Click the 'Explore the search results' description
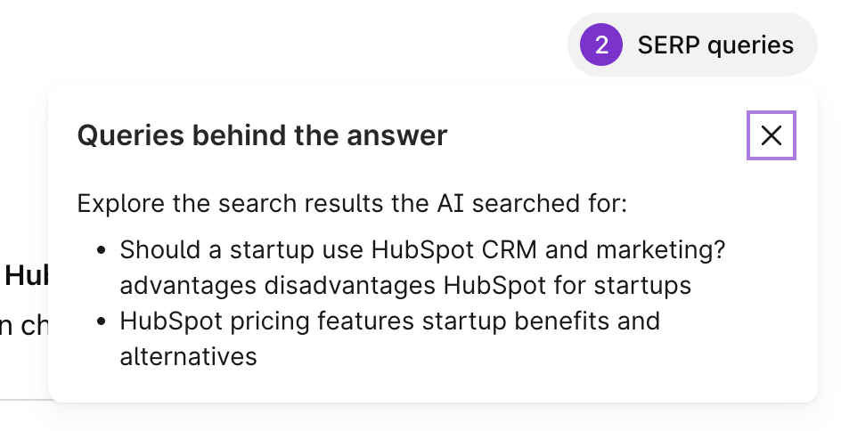 click(x=352, y=203)
